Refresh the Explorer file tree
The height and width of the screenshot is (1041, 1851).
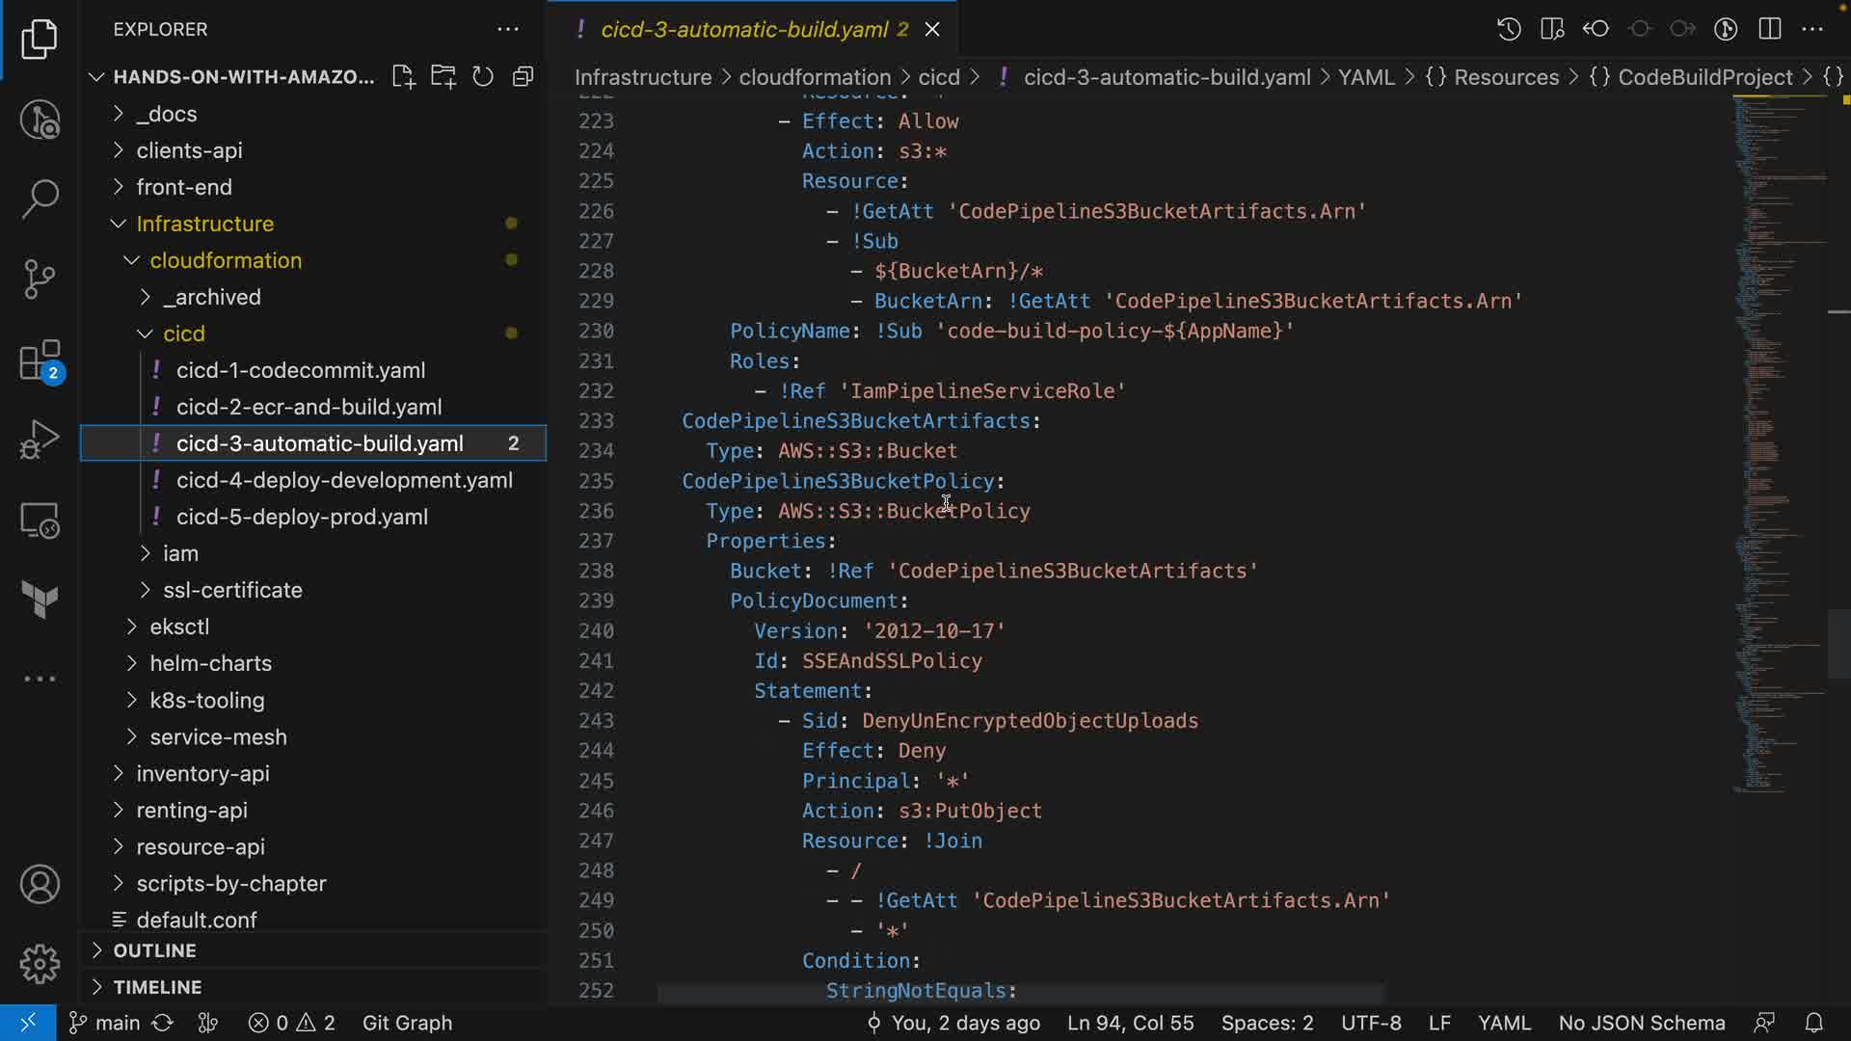coord(483,77)
